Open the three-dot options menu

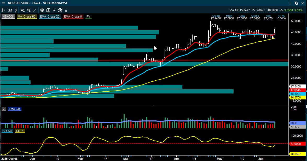click(290, 3)
